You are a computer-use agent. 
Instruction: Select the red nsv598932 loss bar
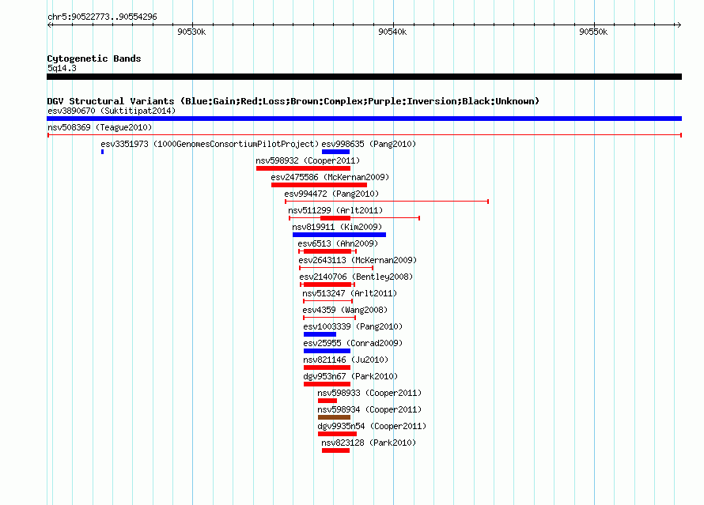(x=303, y=168)
